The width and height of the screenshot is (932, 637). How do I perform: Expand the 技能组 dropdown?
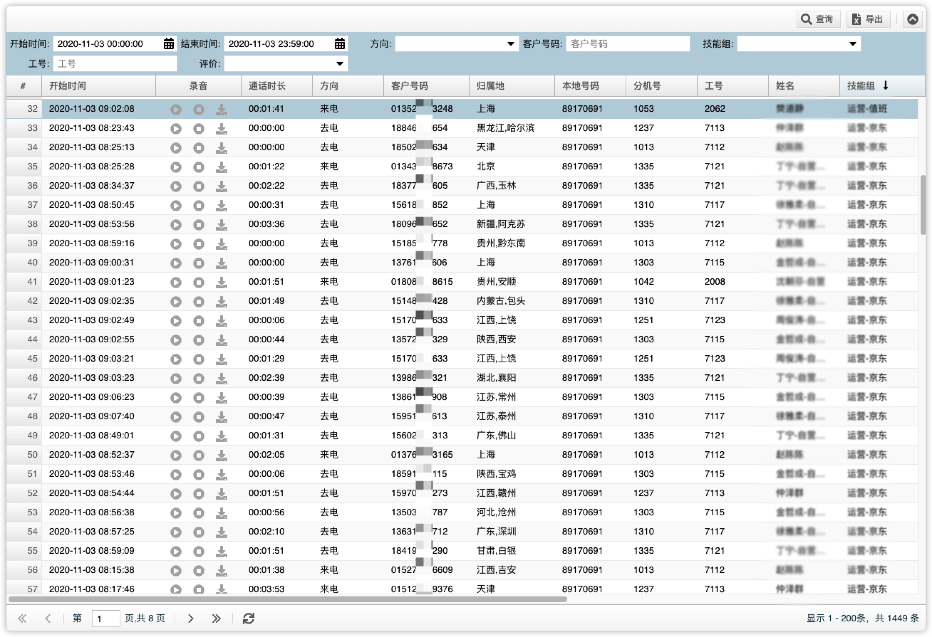(853, 44)
